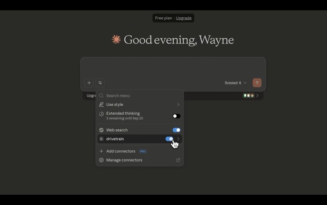Screen dimensions: 327x205
Task: Expand the drivetrain submenu chevron
Action: (178, 139)
